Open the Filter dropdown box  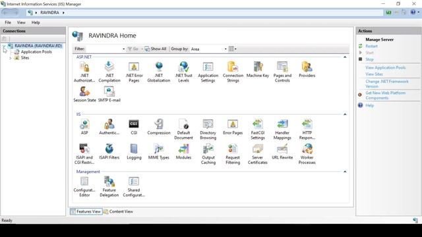[x=123, y=49]
